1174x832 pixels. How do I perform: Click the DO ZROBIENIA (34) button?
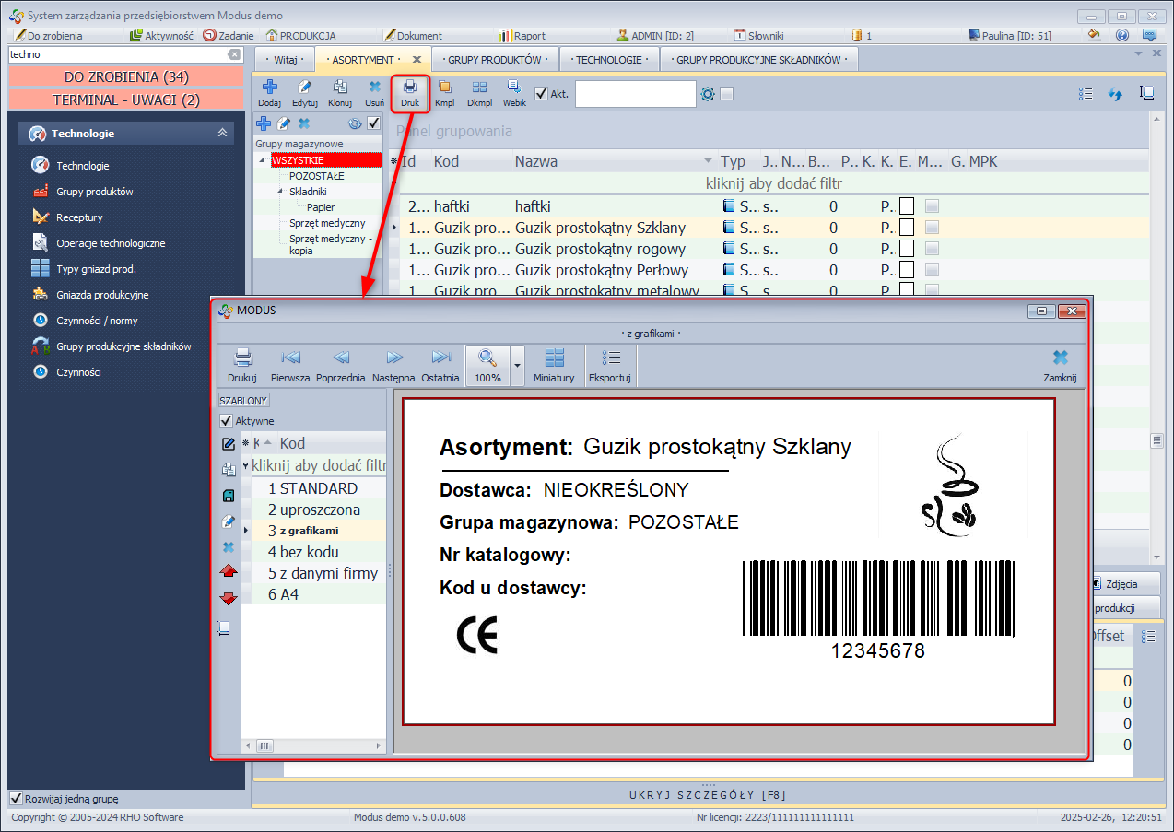(126, 76)
